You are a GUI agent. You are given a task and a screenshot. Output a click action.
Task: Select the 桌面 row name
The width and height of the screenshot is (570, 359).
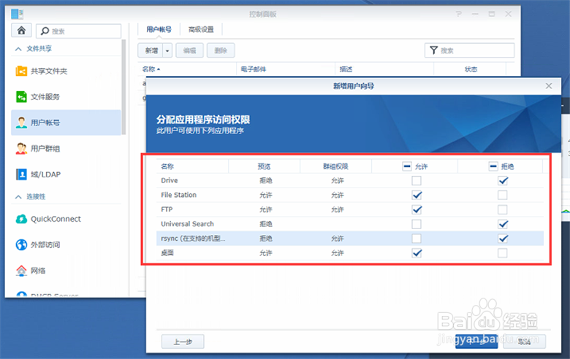tap(167, 253)
